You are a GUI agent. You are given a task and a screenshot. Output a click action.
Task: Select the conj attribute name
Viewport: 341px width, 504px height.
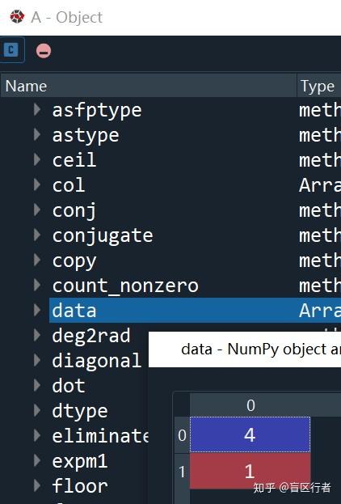tap(74, 211)
